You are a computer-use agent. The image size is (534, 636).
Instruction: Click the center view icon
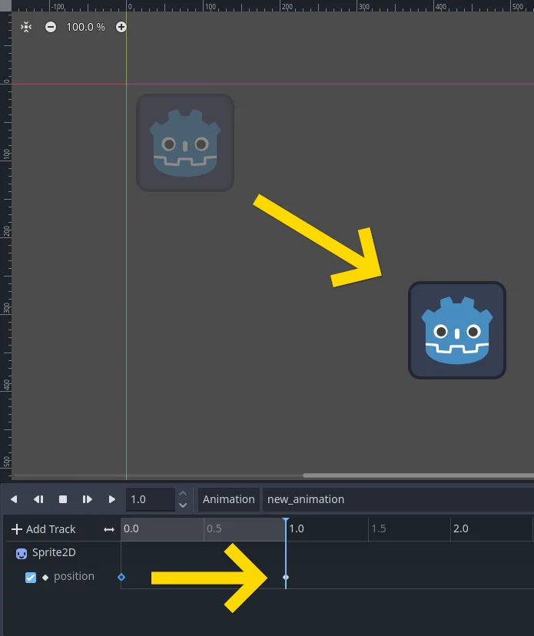26,27
